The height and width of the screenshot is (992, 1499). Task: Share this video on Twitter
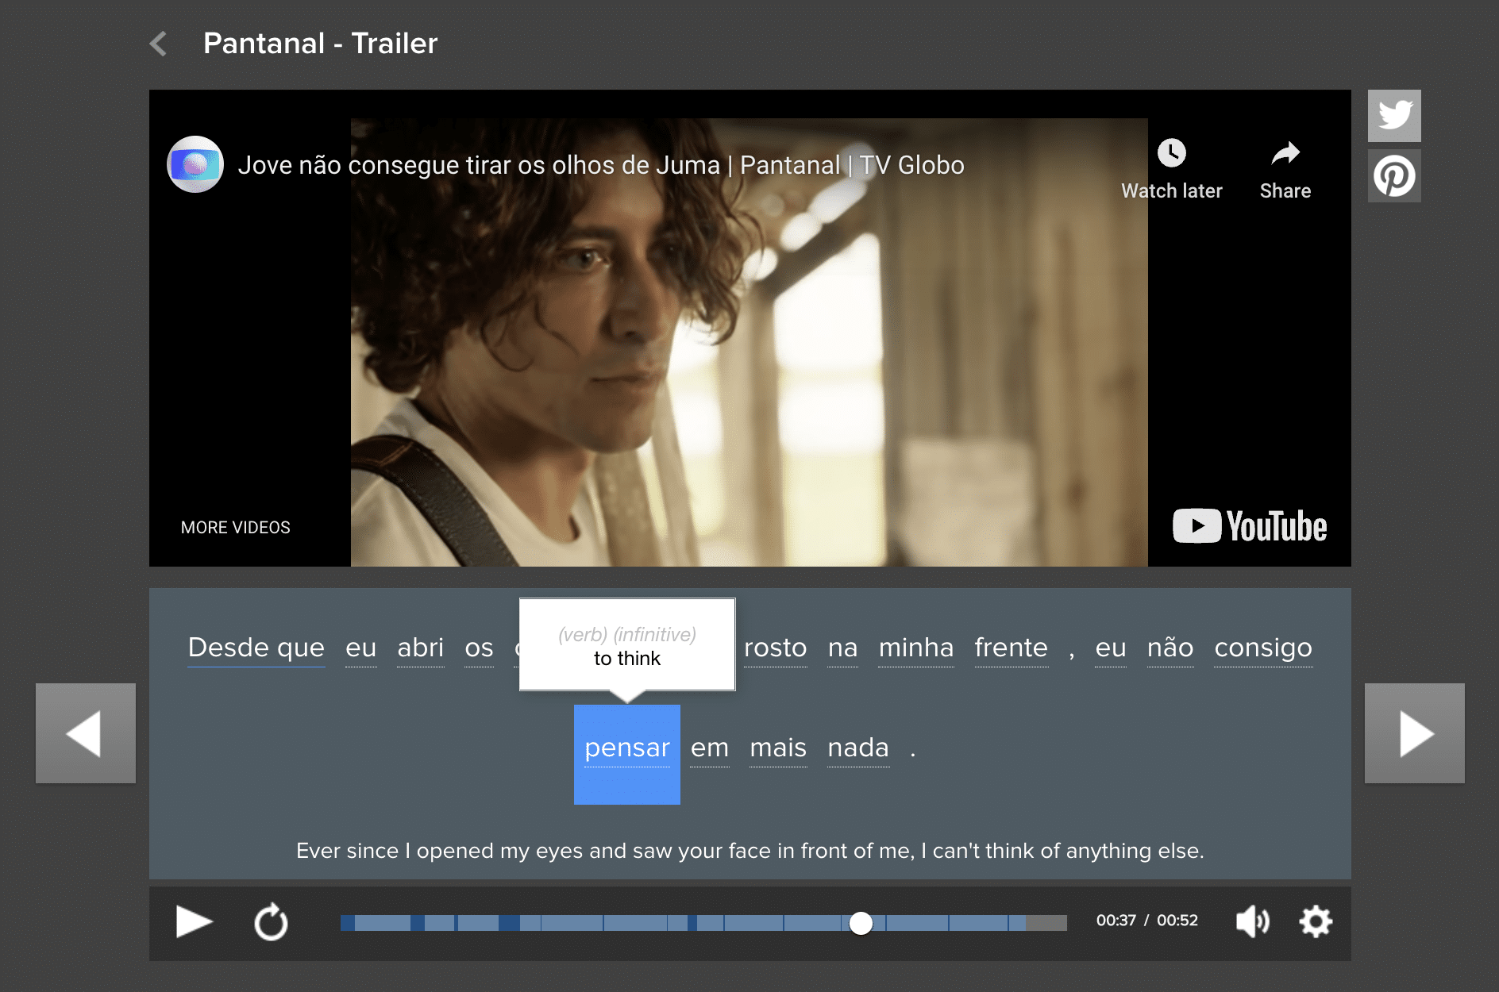pyautogui.click(x=1393, y=116)
